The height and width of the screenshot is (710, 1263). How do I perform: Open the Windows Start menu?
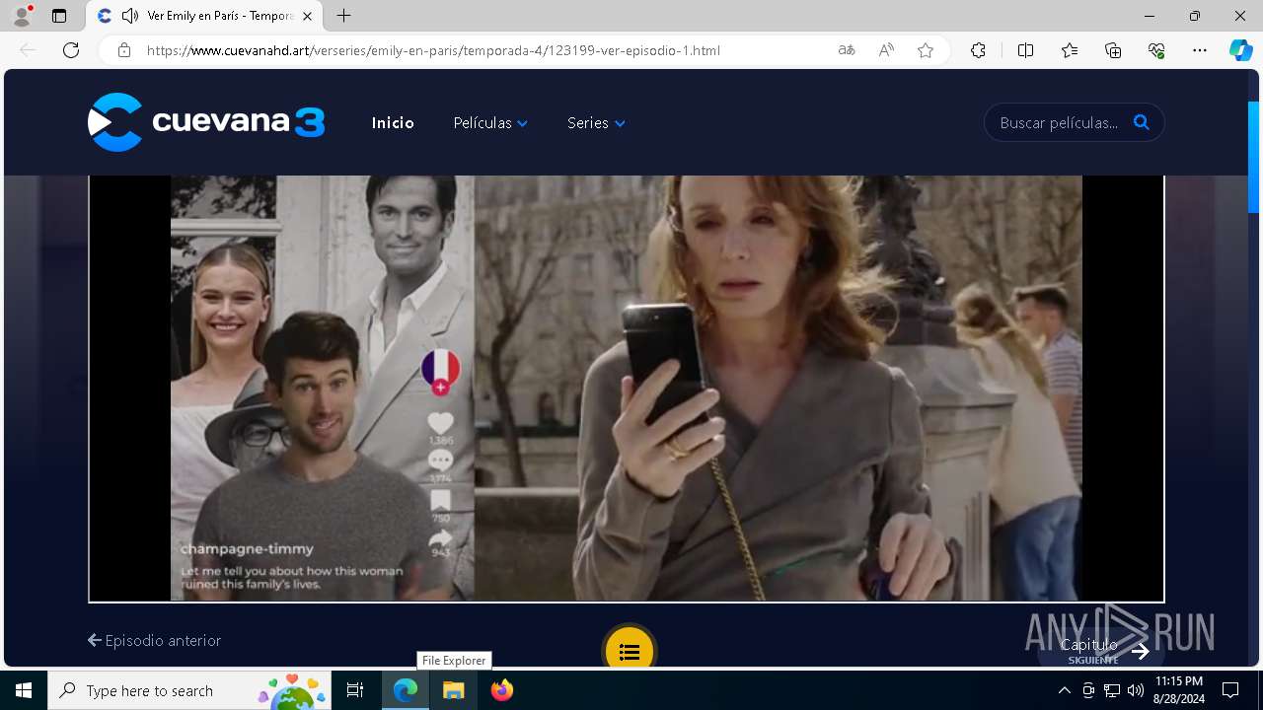pyautogui.click(x=24, y=690)
